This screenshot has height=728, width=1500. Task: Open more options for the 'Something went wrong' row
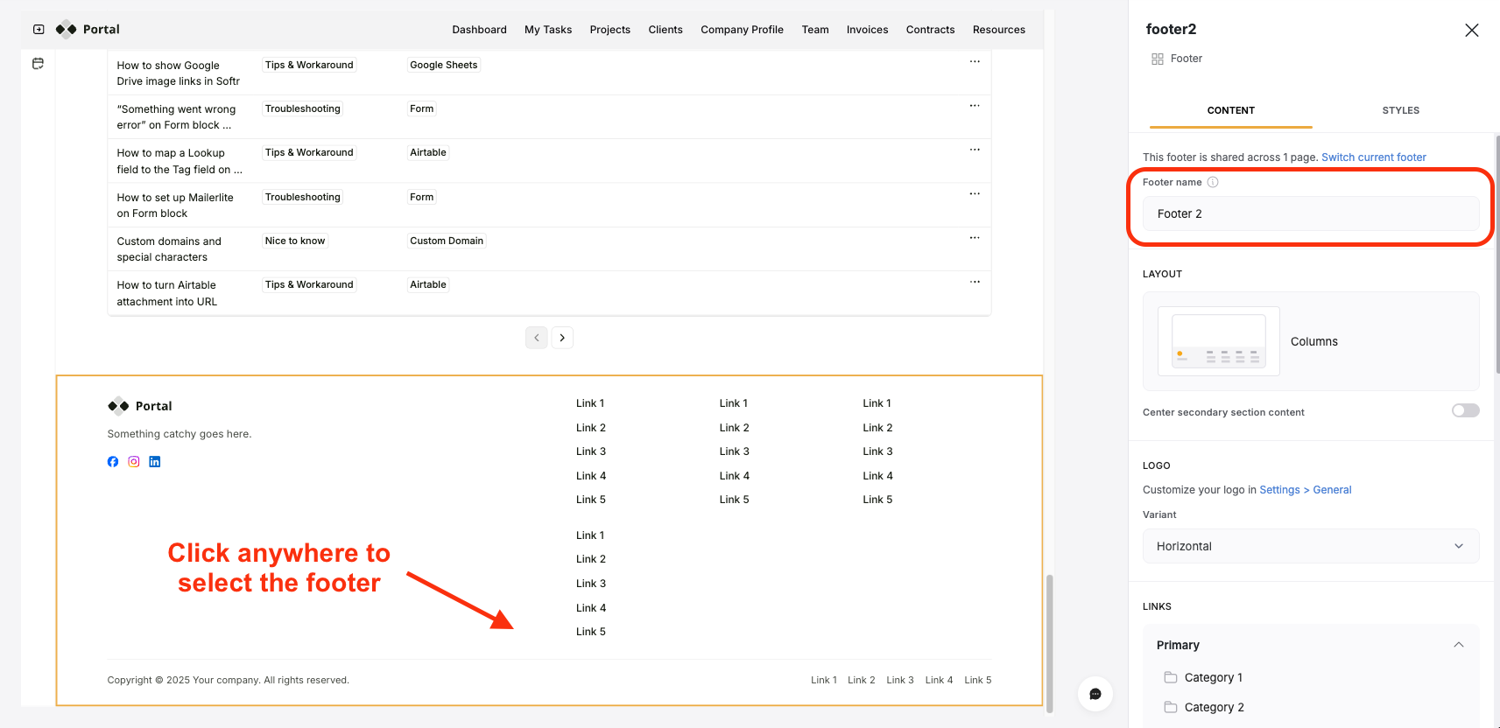975,105
